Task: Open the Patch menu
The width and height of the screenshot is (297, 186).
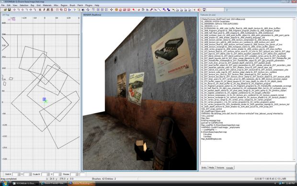Action: [80, 5]
